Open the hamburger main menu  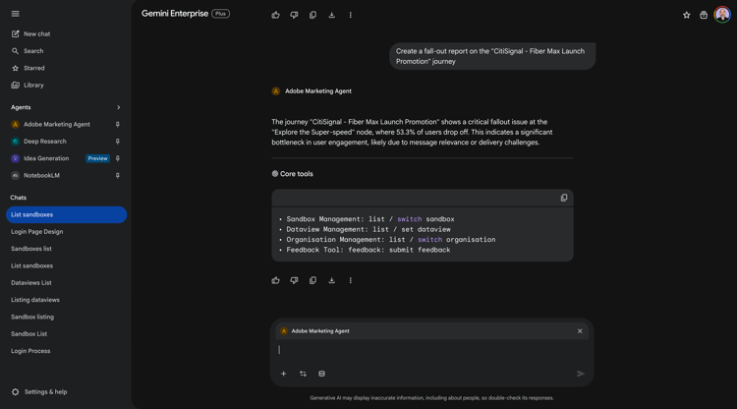point(15,14)
